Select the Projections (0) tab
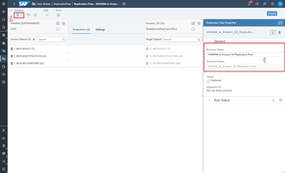This screenshot has height=173, width=285. [x=81, y=30]
